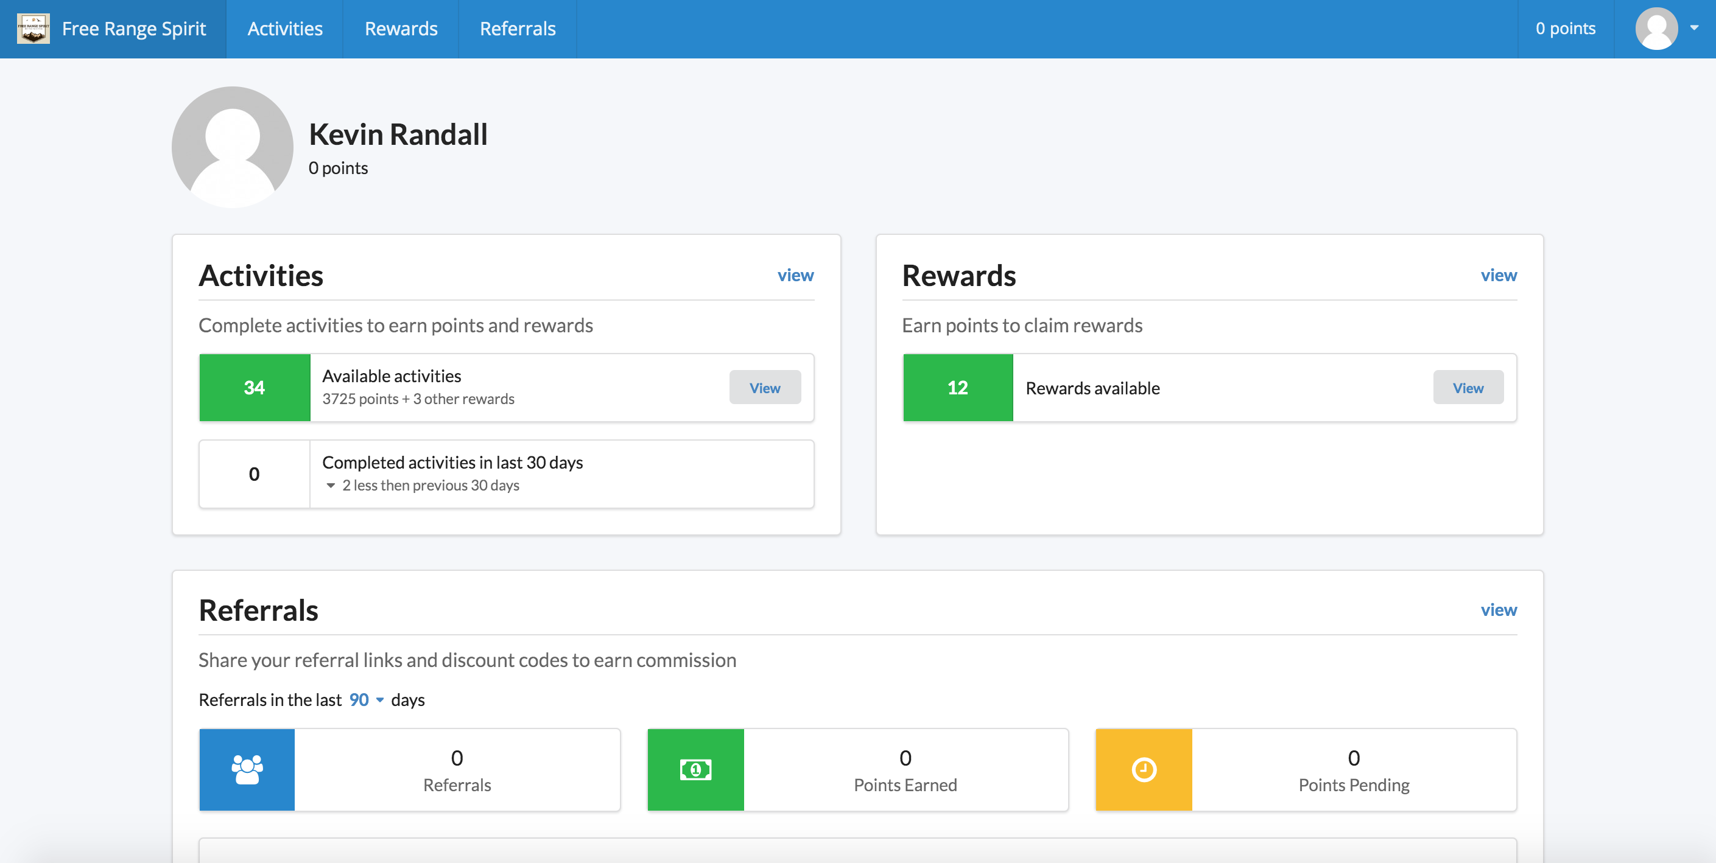The height and width of the screenshot is (863, 1716).
Task: Click the green Points Earned money icon
Action: [695, 770]
